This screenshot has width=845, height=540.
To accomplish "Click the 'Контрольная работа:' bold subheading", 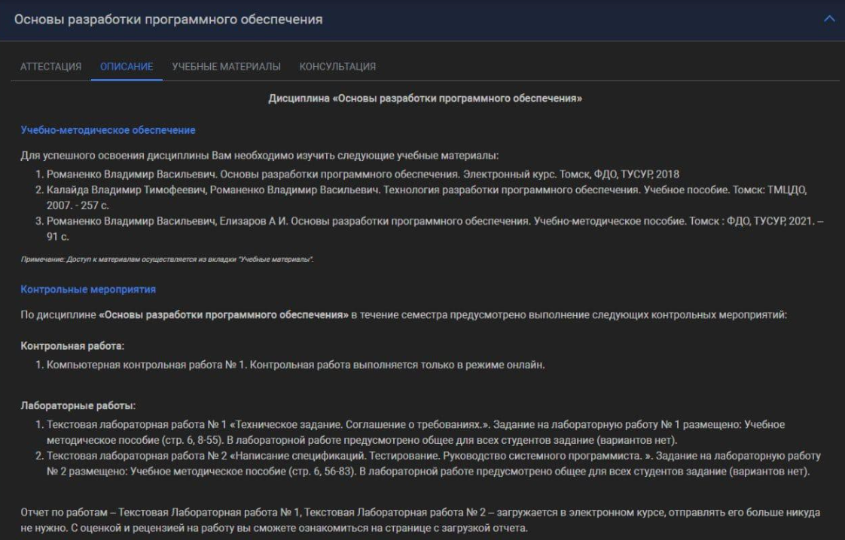I will [x=72, y=346].
